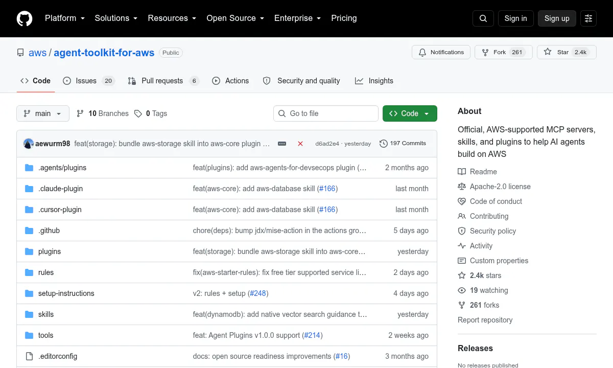
Task: Expand the Open Source menu
Action: (x=235, y=18)
